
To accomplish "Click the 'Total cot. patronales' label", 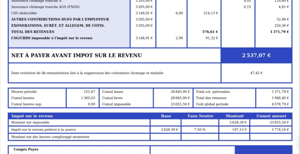I will click(x=213, y=92).
